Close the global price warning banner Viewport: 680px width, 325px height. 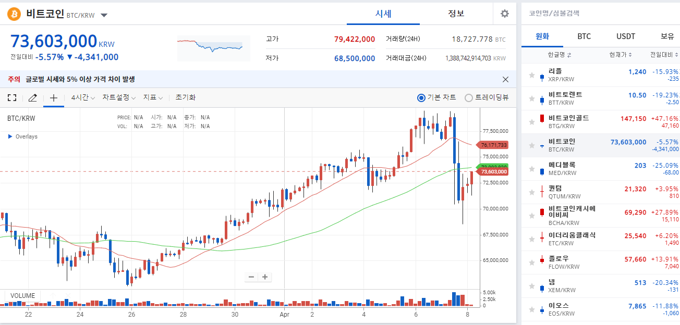(x=505, y=79)
